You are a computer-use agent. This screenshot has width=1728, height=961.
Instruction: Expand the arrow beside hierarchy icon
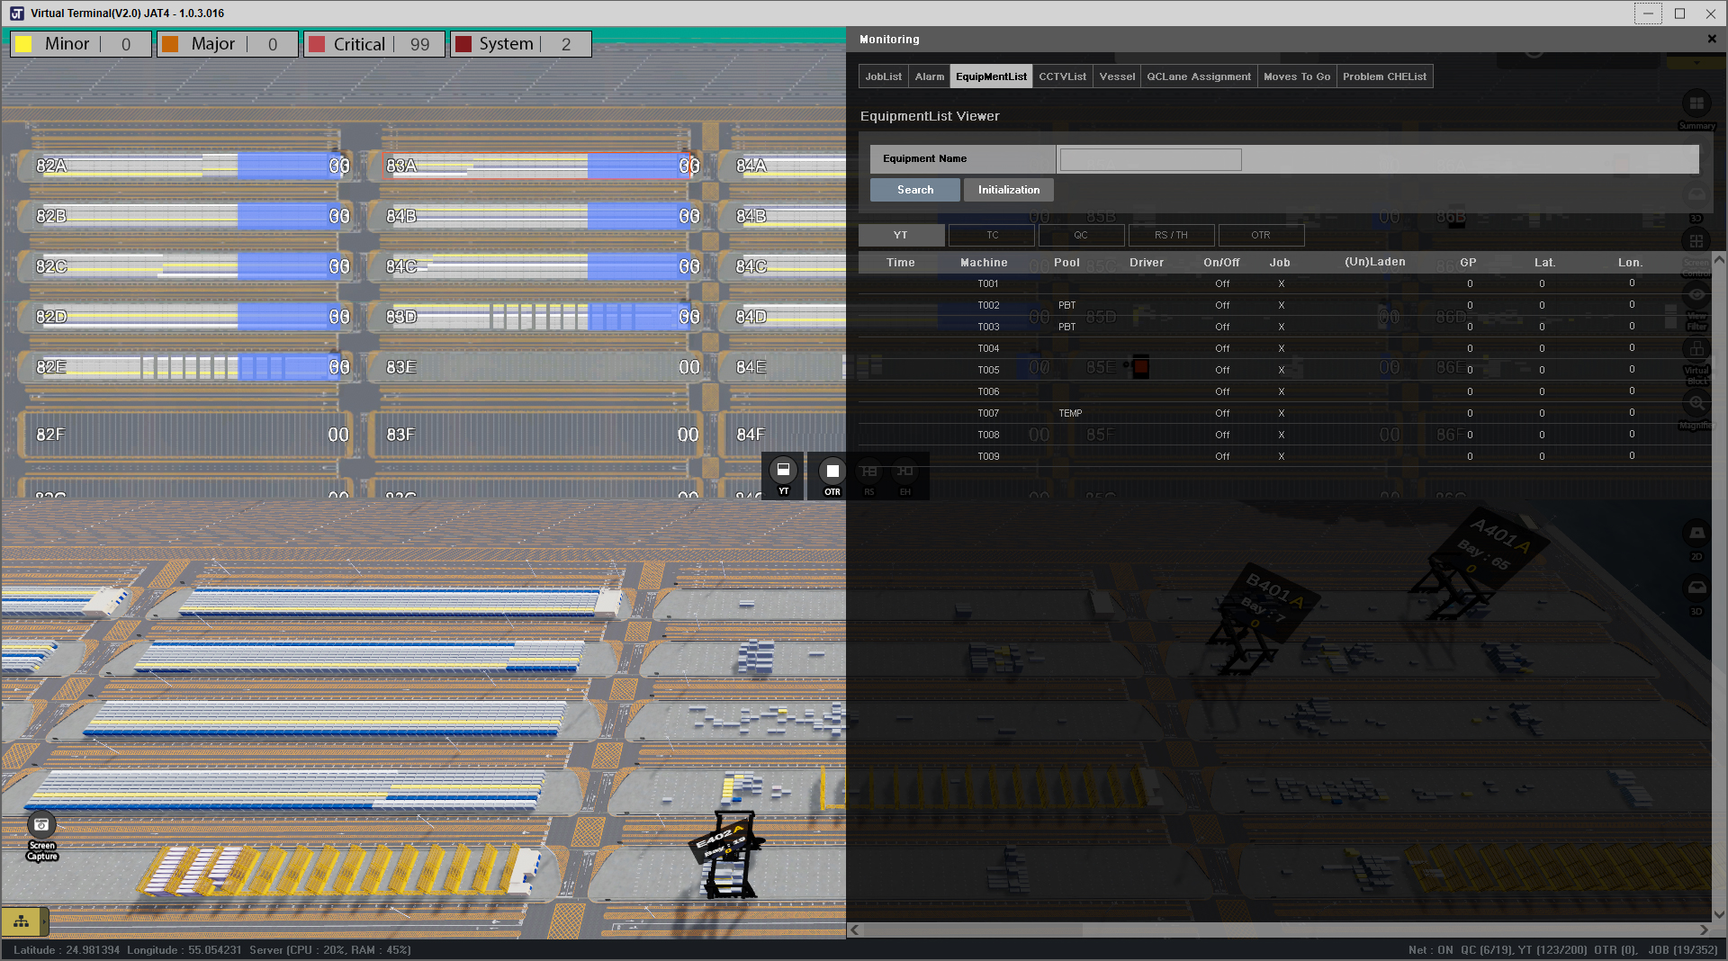(45, 921)
